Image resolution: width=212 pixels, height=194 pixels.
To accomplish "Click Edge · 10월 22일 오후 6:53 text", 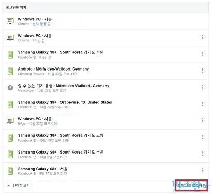I will pyautogui.click(x=38, y=123).
